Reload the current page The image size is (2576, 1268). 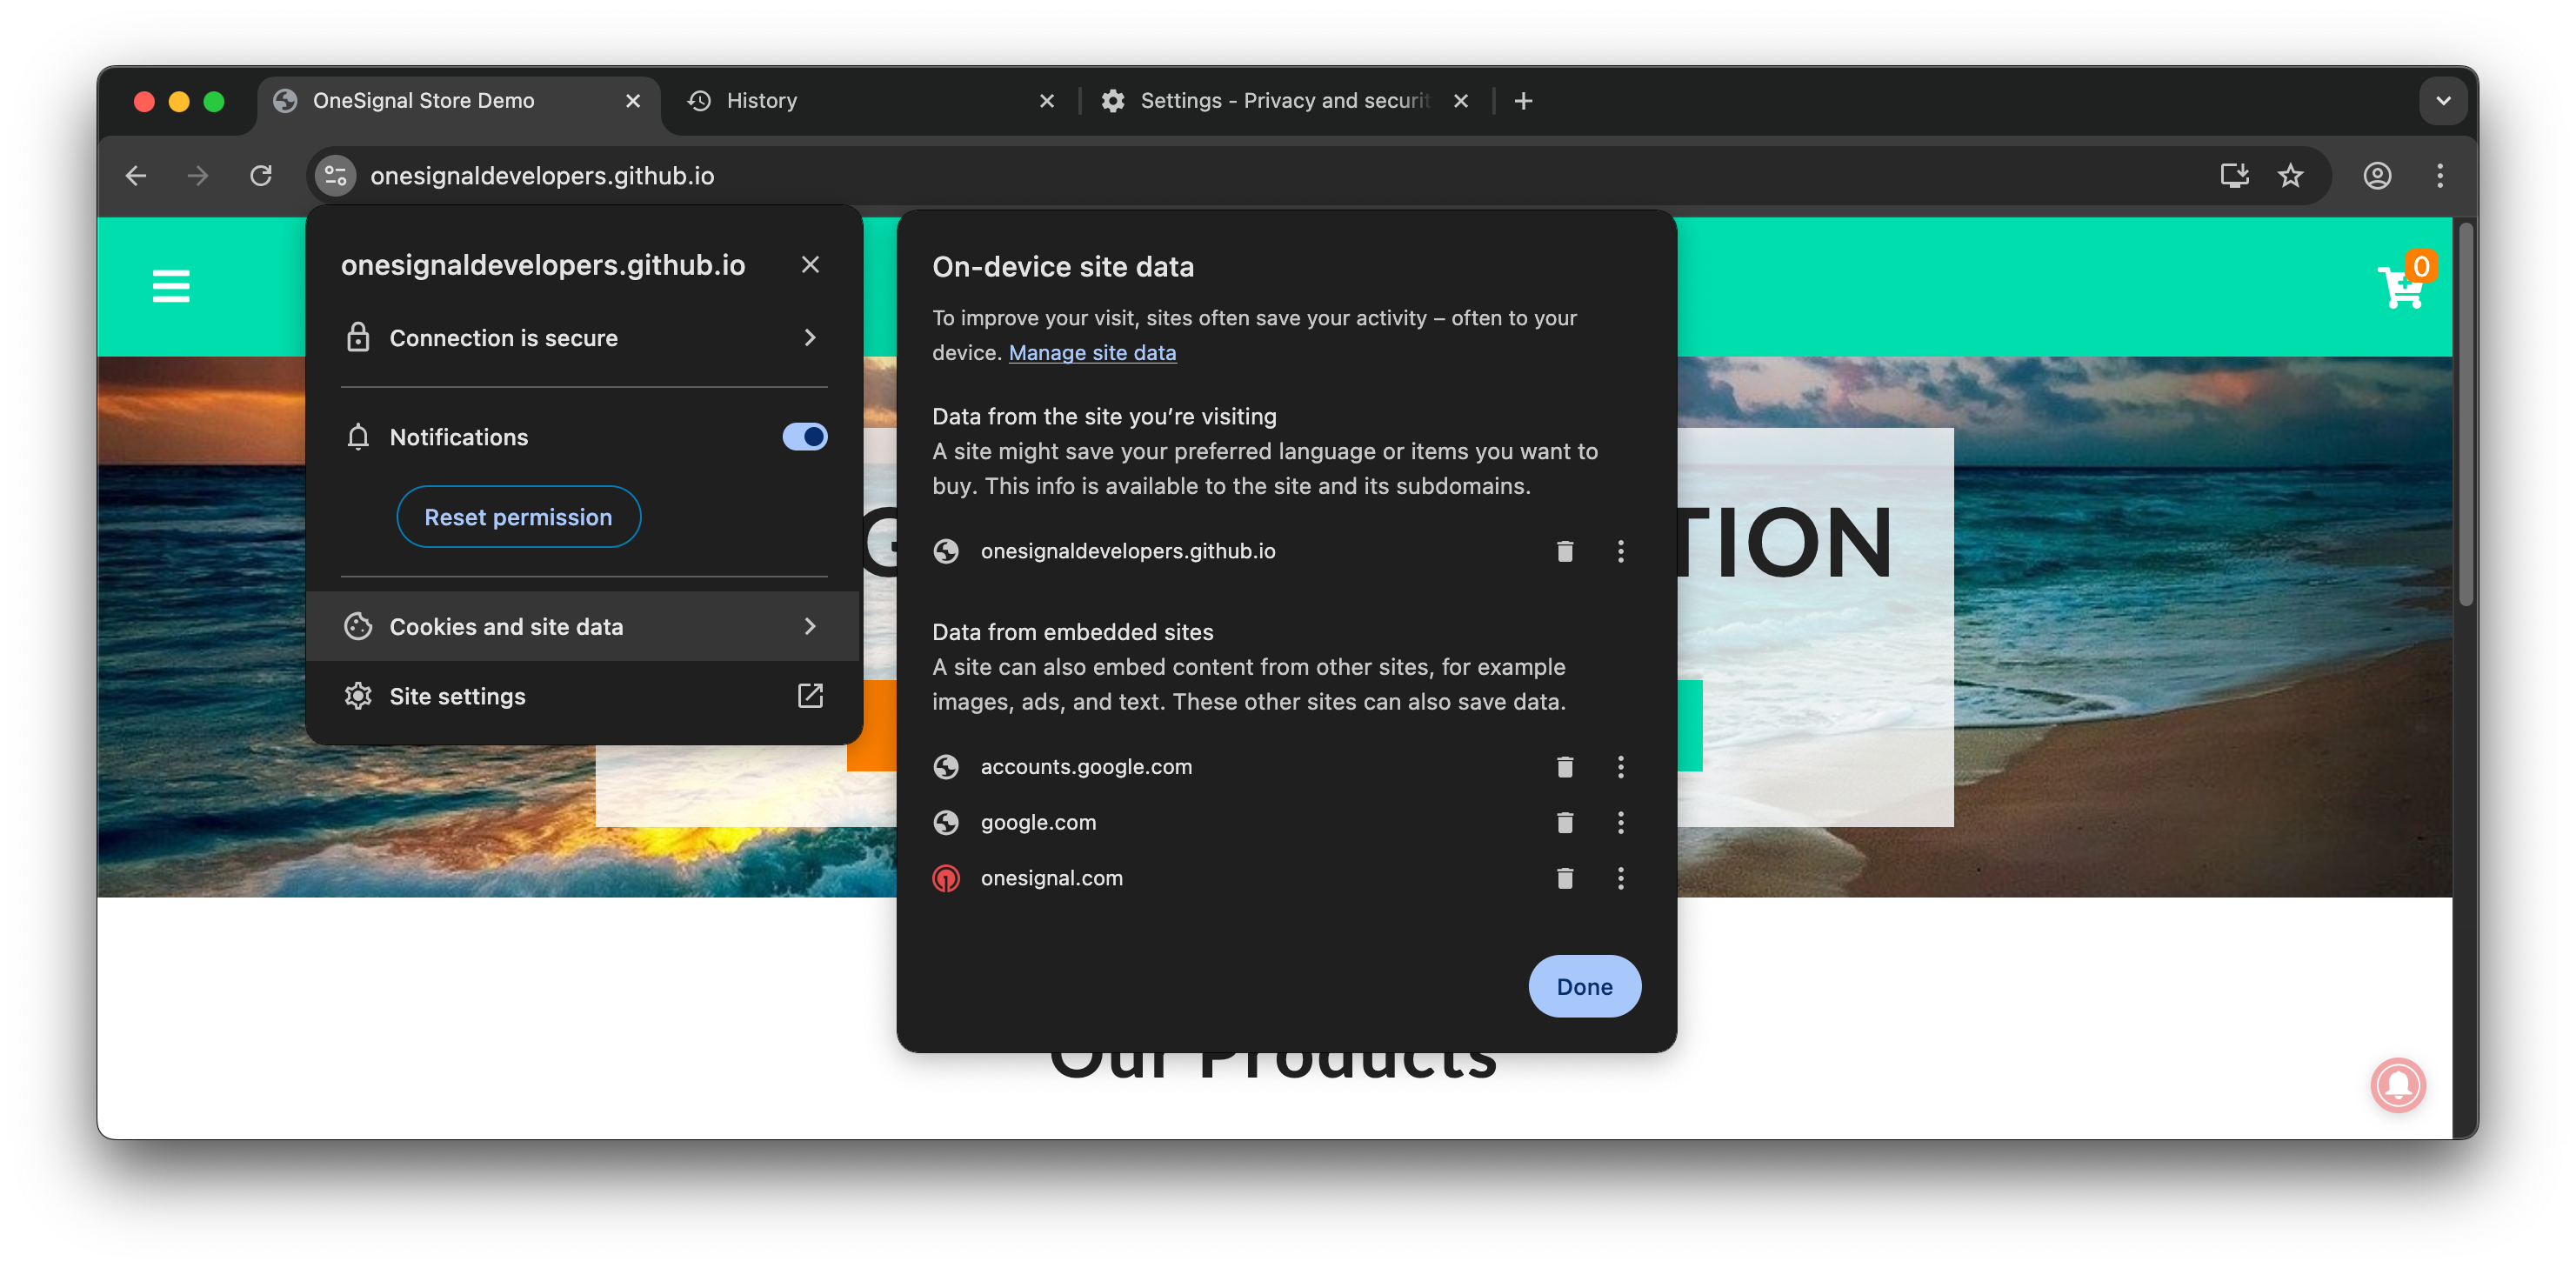click(x=261, y=176)
